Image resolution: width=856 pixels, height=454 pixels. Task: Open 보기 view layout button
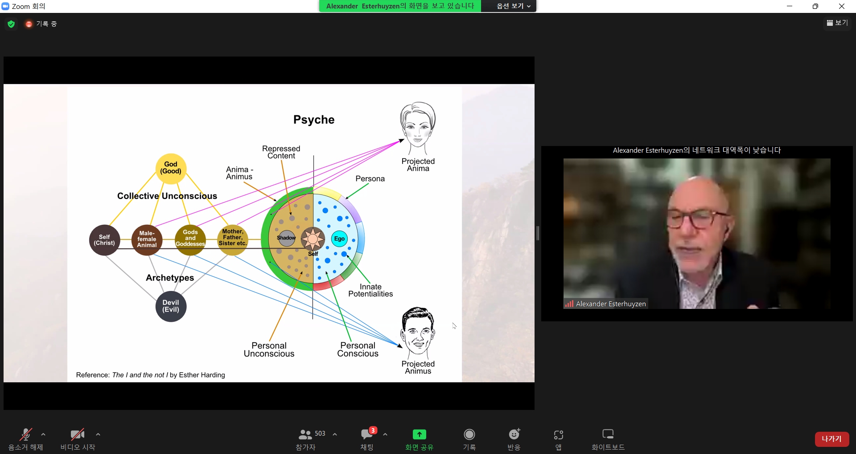coord(837,23)
